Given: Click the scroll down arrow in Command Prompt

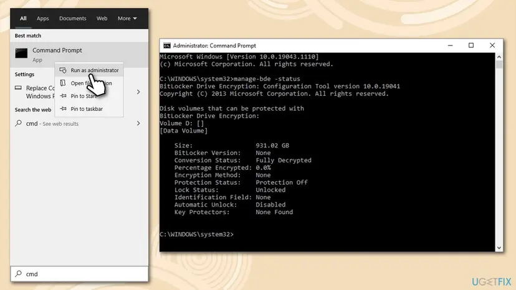Looking at the screenshot, I should [499, 248].
